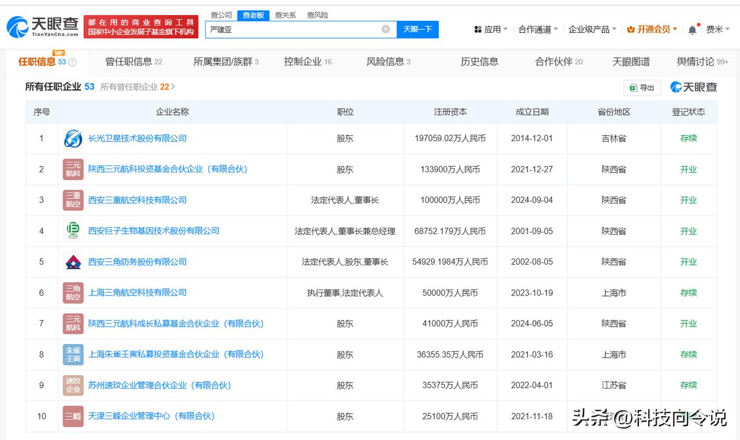
Task: Open the 曾任职信息 22 tab
Action: [134, 62]
